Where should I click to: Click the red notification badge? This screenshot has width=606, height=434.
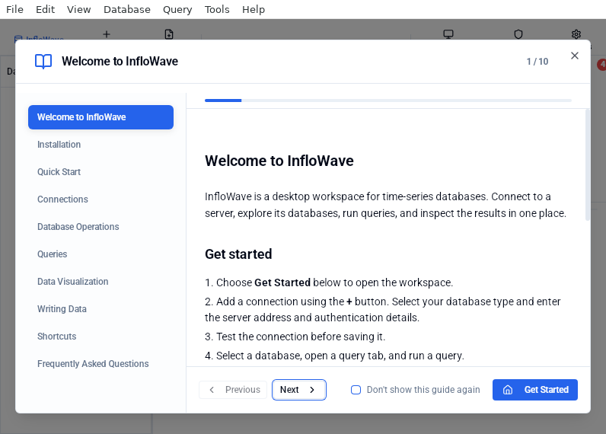[601, 65]
